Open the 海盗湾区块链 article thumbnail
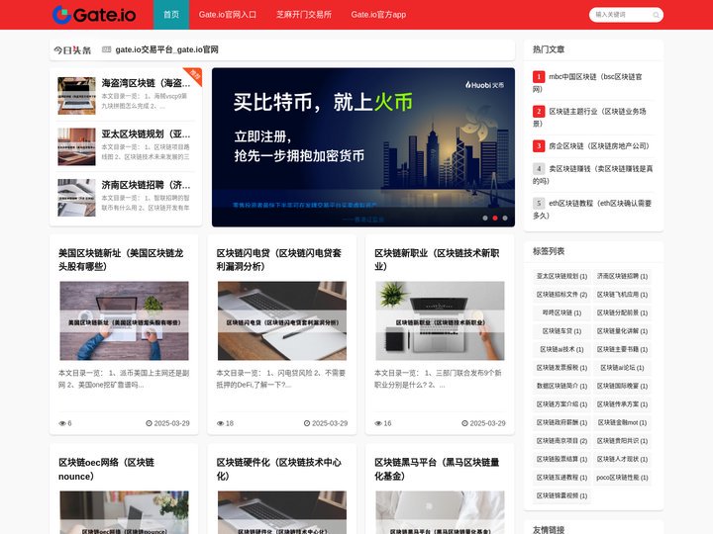The width and height of the screenshot is (713, 534). (x=77, y=96)
